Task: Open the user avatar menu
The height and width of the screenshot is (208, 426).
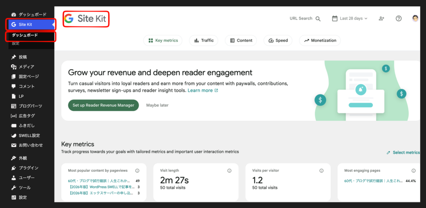Action: [x=415, y=18]
